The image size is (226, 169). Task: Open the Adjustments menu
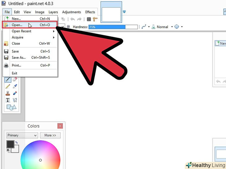pos(71,12)
